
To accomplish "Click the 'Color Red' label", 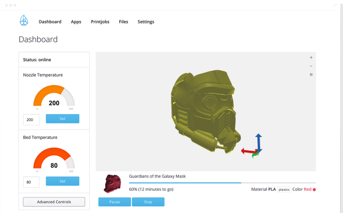I will pyautogui.click(x=302, y=189).
